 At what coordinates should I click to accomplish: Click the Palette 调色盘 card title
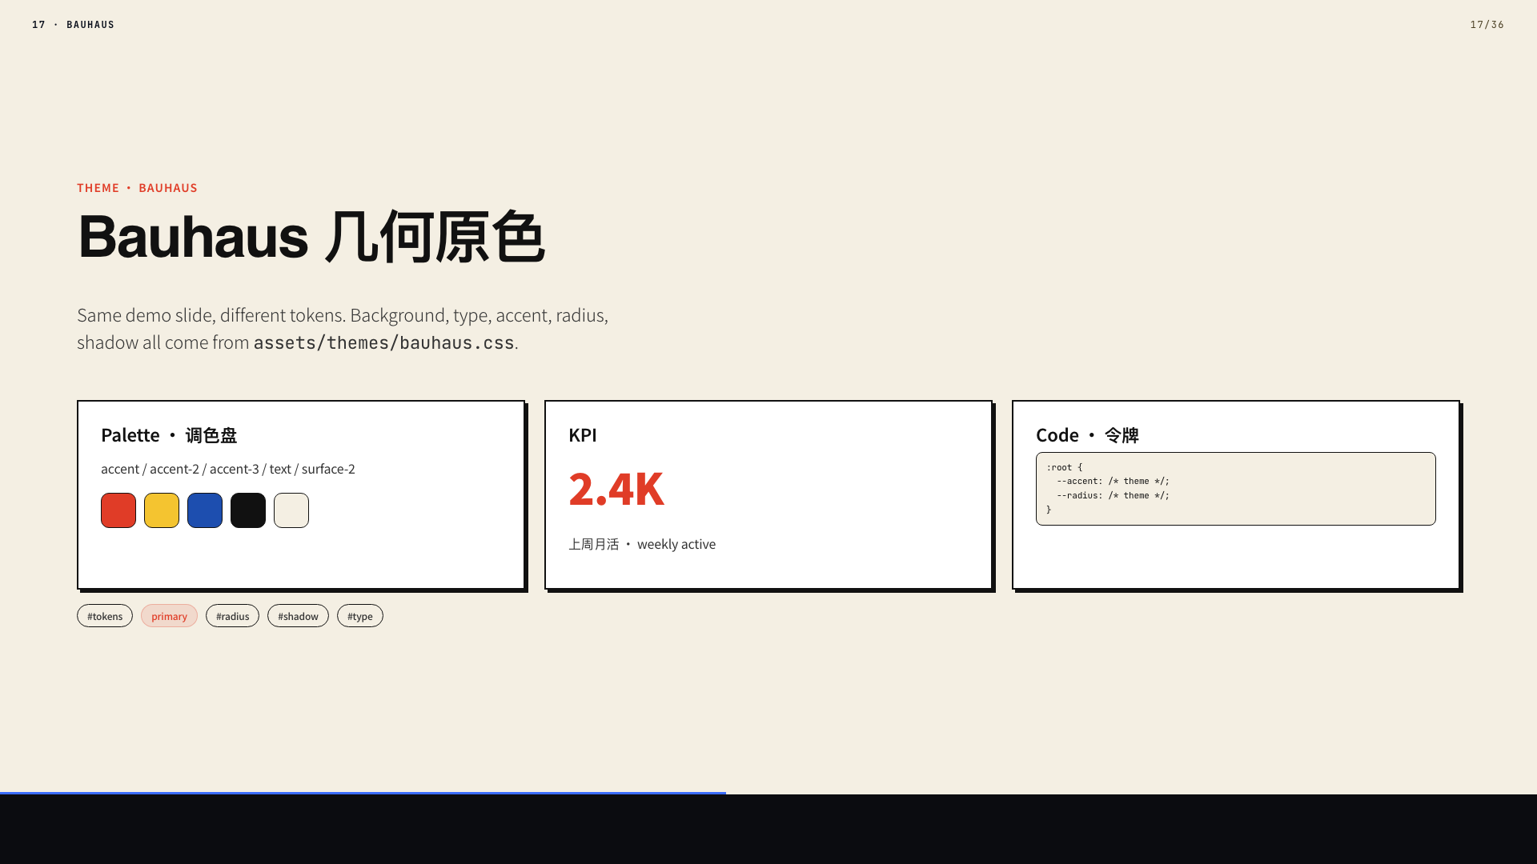(169, 435)
